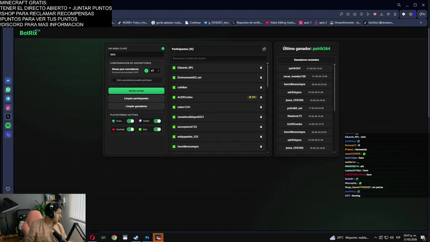Image resolution: width=430 pixels, height=242 pixels.
Task: Click Limpiar ganadores button
Action: (x=136, y=106)
